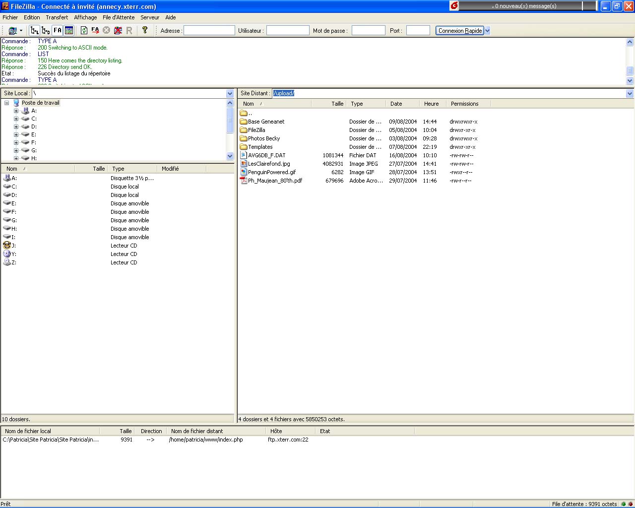Open the Site Manager icon
Viewport: 635px width, 508px height.
coord(12,31)
